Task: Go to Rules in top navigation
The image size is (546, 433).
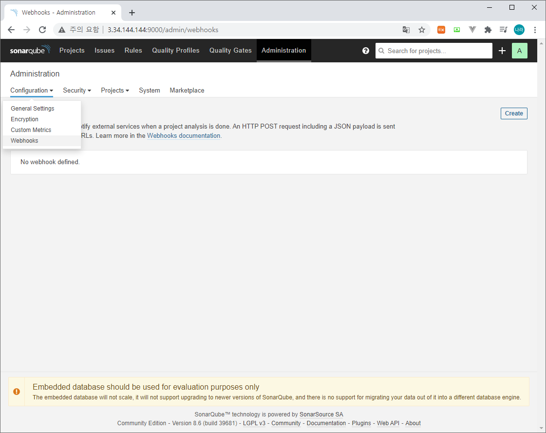Action: pyautogui.click(x=133, y=51)
